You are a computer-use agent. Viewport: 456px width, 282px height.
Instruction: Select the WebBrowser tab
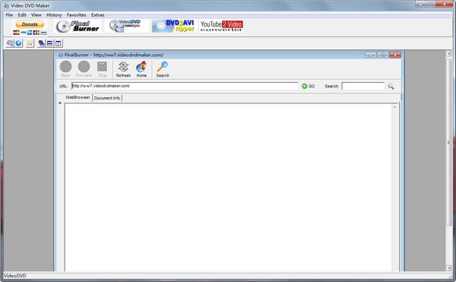78,97
